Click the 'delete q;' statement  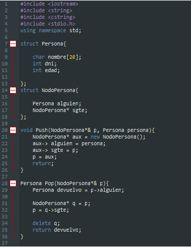46,223
